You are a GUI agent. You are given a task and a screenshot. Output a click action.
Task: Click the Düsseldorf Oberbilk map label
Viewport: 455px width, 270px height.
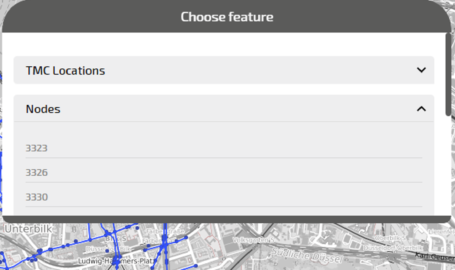click(x=393, y=248)
